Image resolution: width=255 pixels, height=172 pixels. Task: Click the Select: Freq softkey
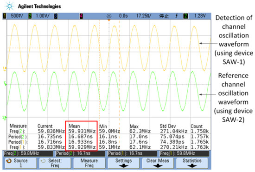[55, 163]
